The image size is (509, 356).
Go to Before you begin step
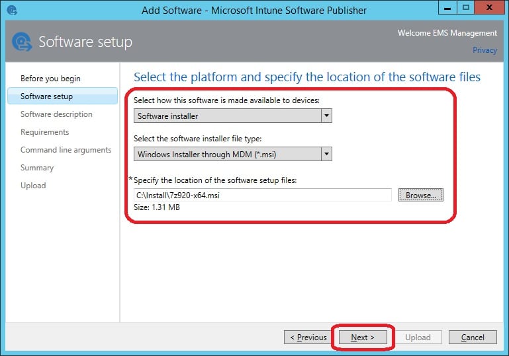tap(50, 79)
